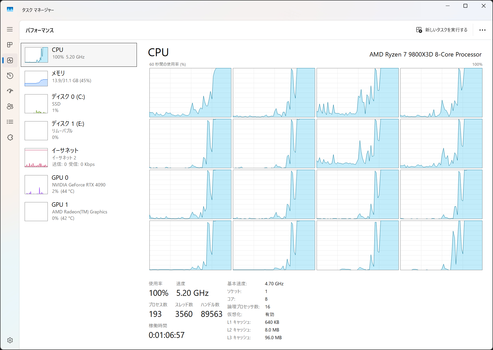Select GPU 1 AMD Radeon Graphics
This screenshot has width=493, height=350.
click(79, 211)
